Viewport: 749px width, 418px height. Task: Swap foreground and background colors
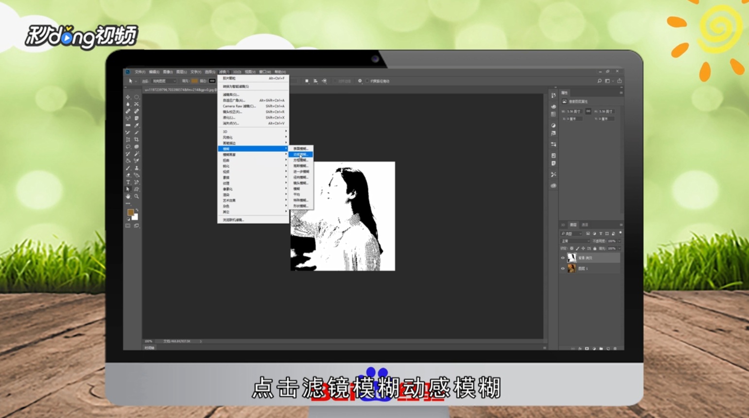[x=137, y=210]
